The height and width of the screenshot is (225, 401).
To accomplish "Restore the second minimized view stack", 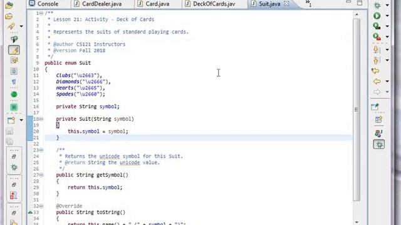I will (14, 185).
